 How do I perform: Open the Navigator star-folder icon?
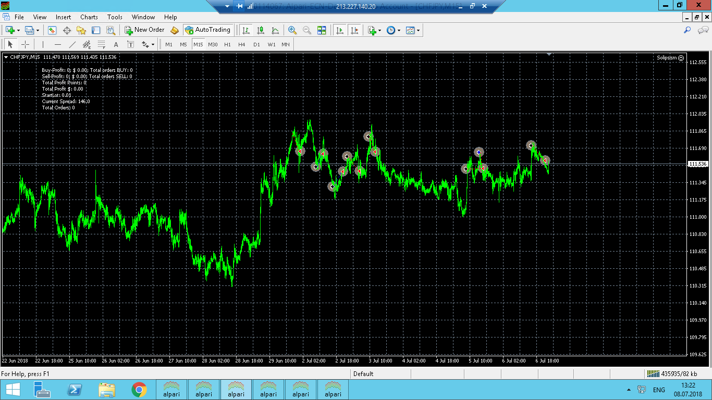click(x=81, y=30)
